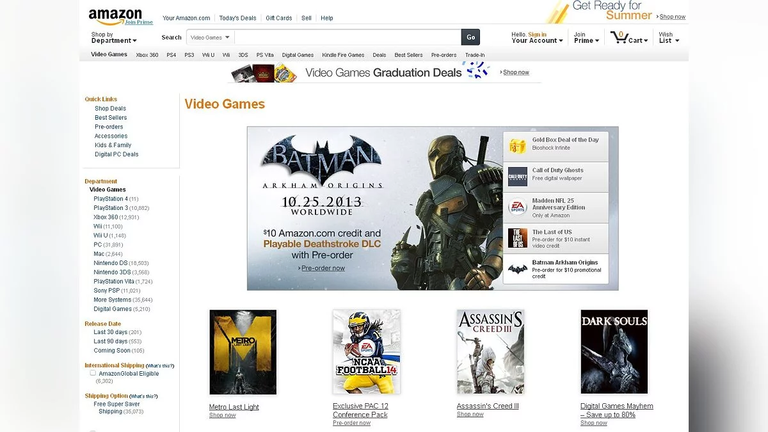Open the Your Amazon.com link
The width and height of the screenshot is (768, 432).
pyautogui.click(x=186, y=18)
